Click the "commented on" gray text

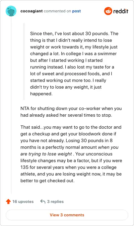click(x=57, y=11)
